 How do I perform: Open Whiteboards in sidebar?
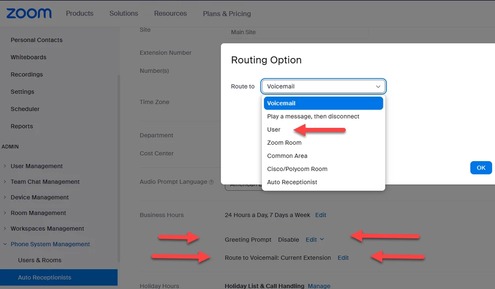pyautogui.click(x=28, y=57)
